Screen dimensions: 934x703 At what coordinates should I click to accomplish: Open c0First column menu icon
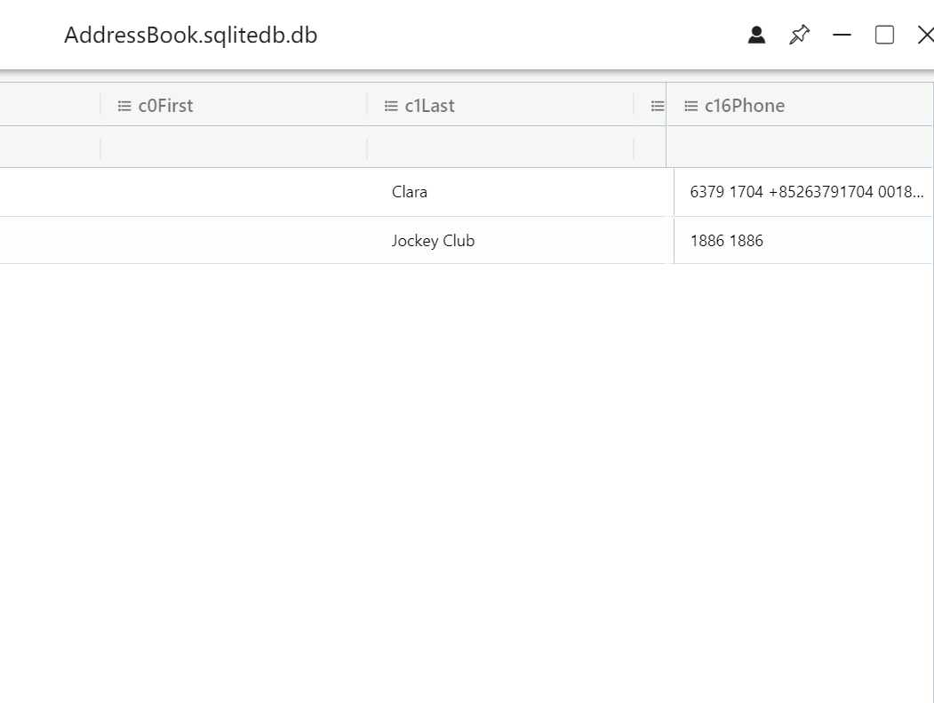(x=124, y=106)
